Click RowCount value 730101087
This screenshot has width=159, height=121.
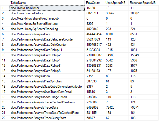click(x=94, y=55)
